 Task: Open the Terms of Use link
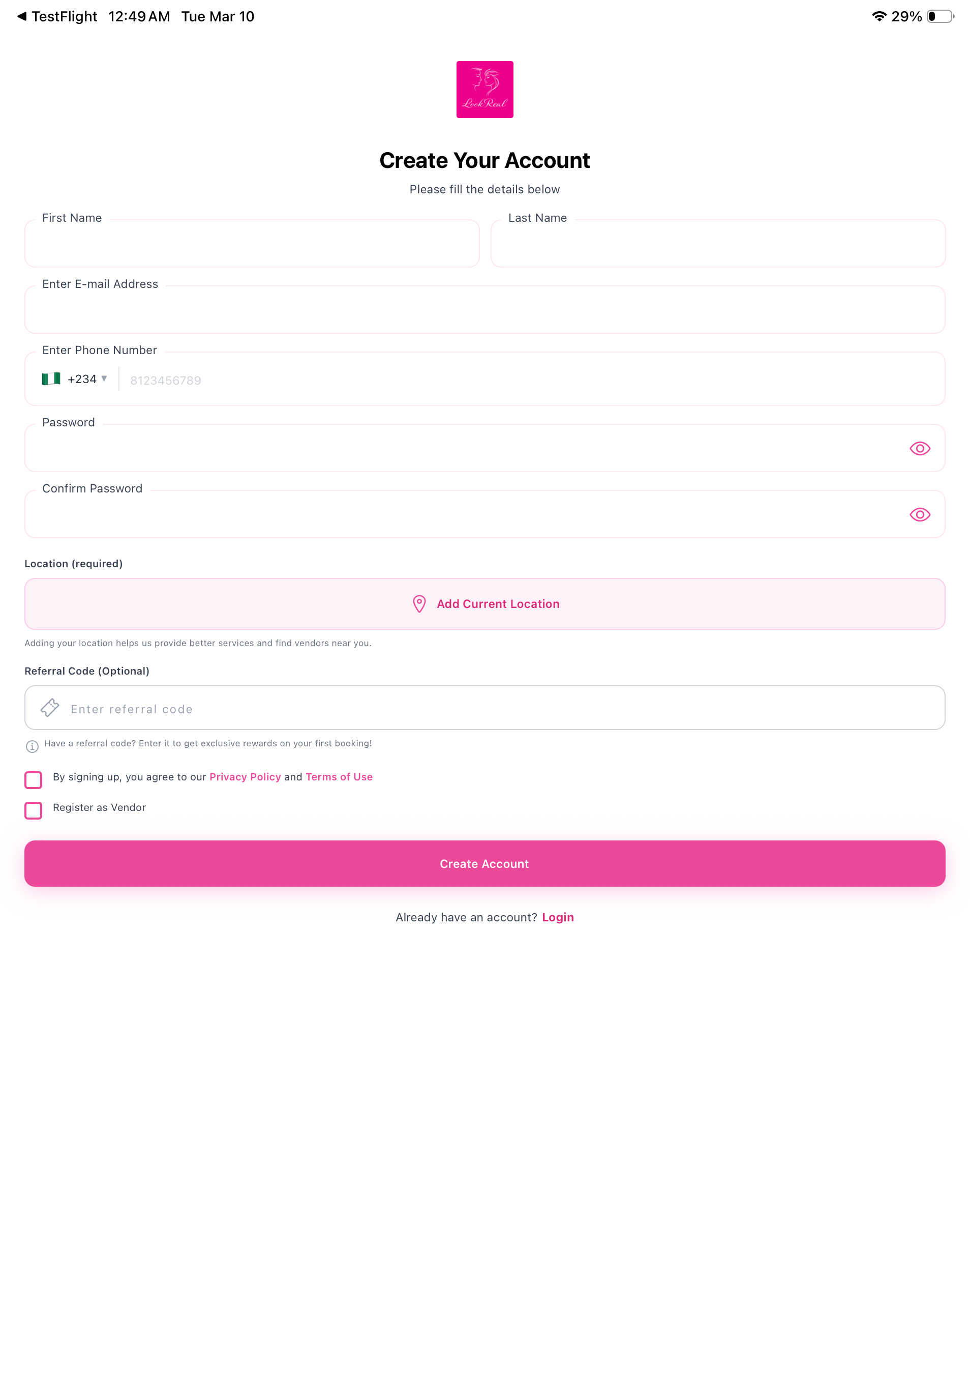click(x=339, y=777)
